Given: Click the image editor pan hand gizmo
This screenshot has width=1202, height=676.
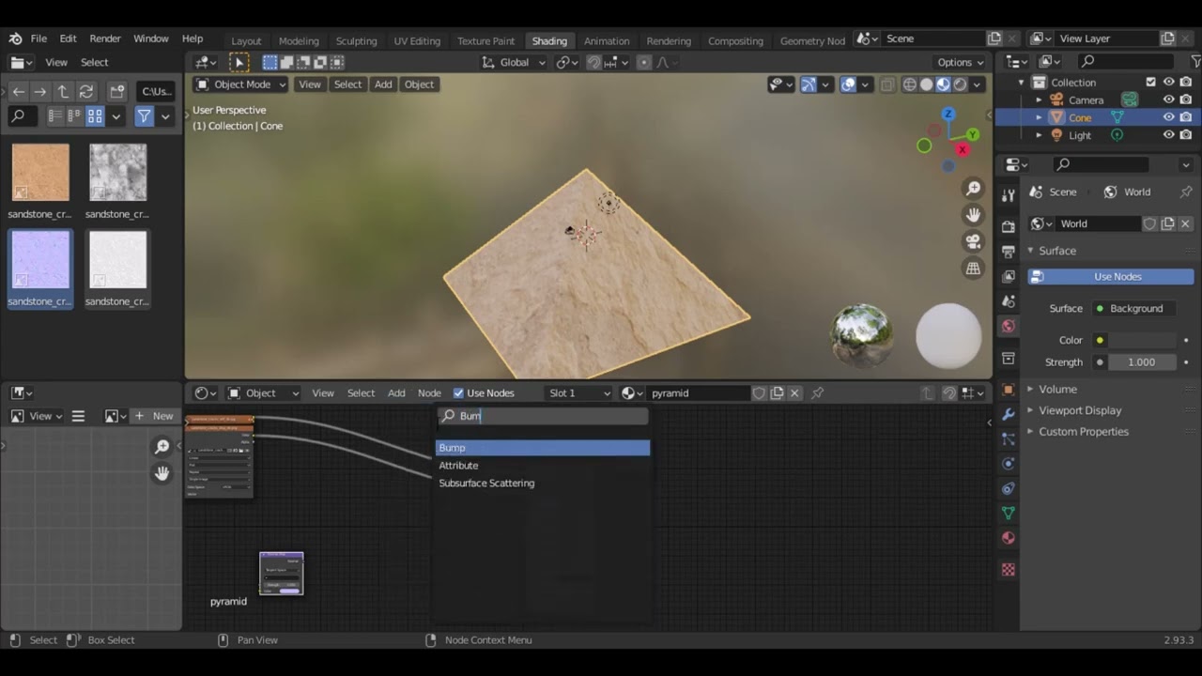Looking at the screenshot, I should 162,473.
